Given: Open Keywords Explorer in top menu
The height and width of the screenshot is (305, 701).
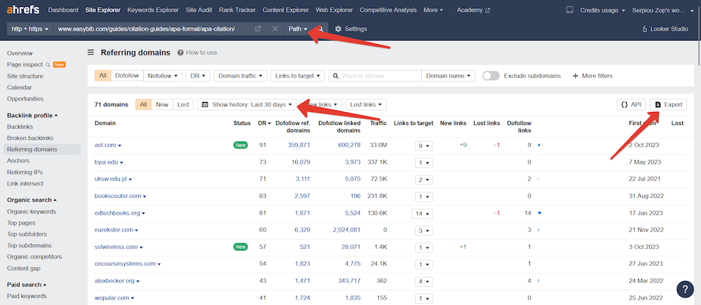Looking at the screenshot, I should [x=154, y=10].
